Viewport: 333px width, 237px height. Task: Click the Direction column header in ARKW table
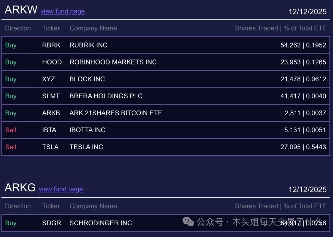point(18,28)
